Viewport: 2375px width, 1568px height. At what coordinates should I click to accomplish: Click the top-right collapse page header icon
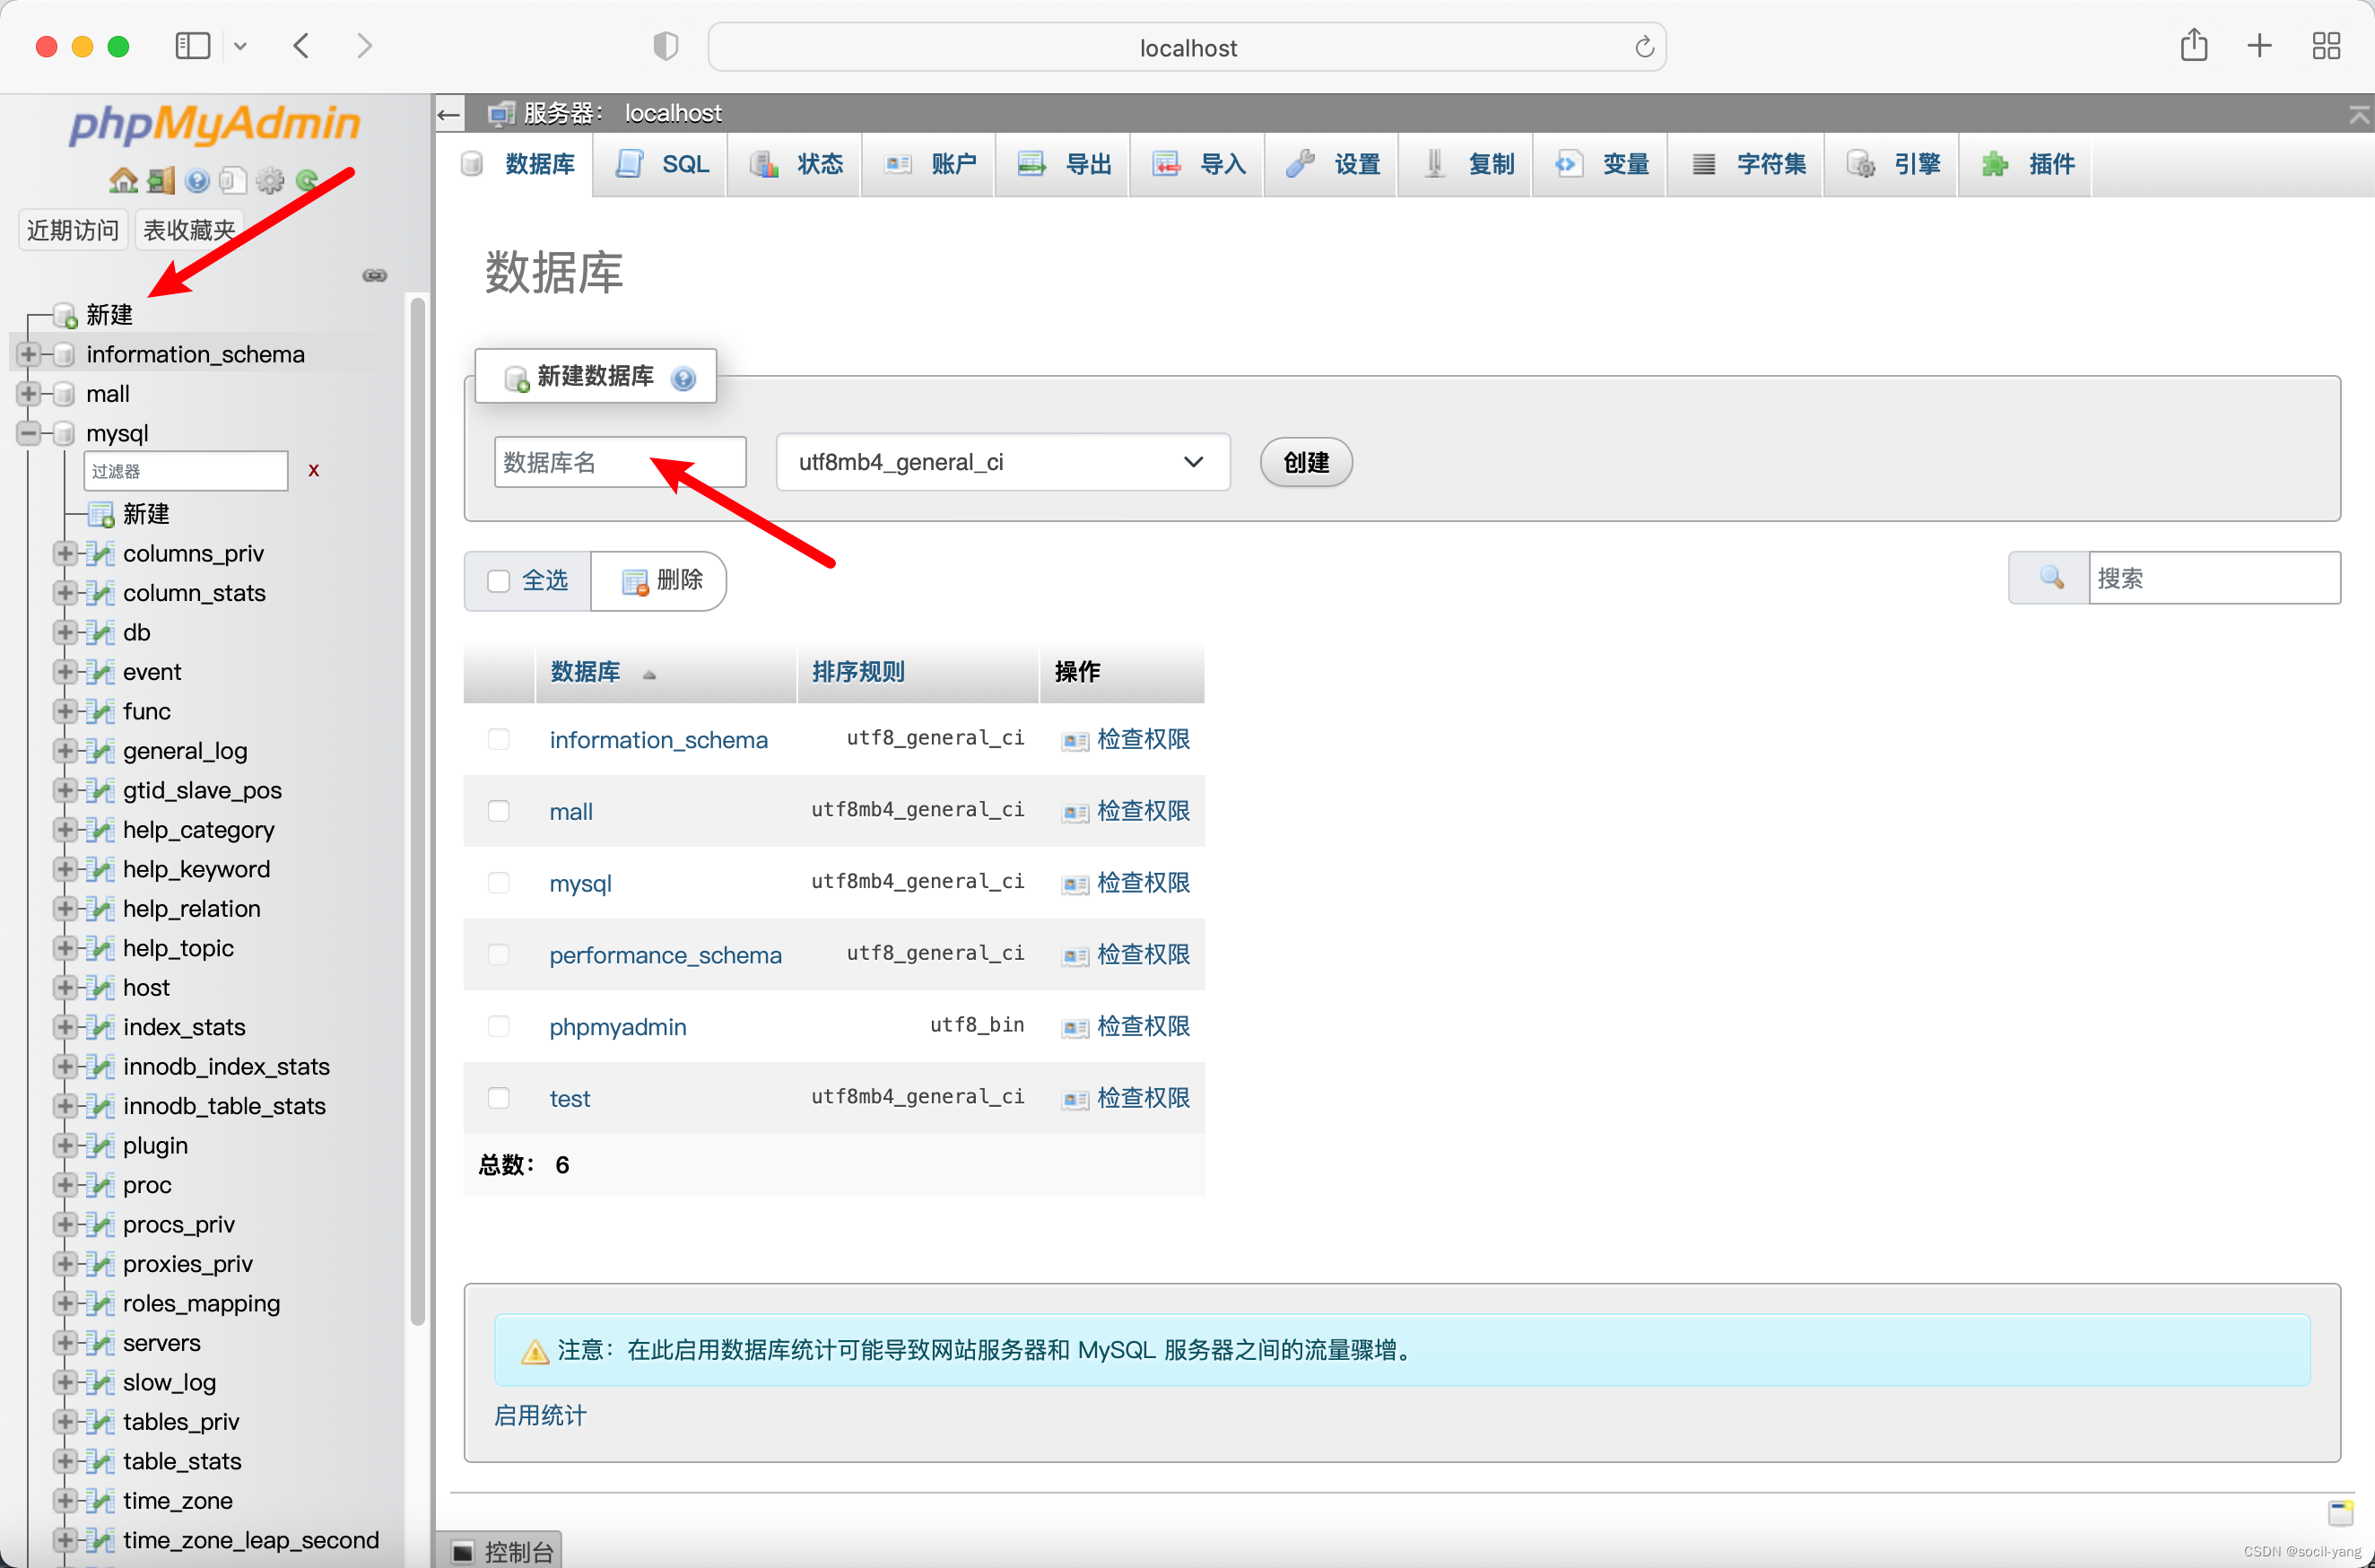tap(2359, 115)
